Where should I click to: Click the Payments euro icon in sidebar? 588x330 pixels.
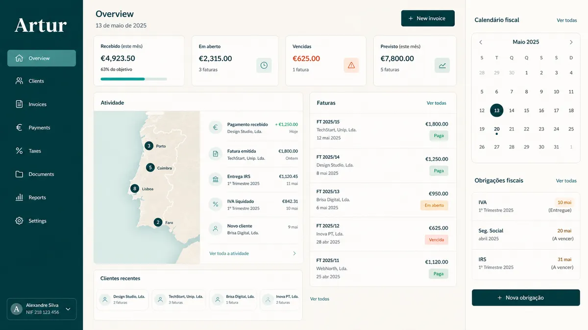(19, 128)
